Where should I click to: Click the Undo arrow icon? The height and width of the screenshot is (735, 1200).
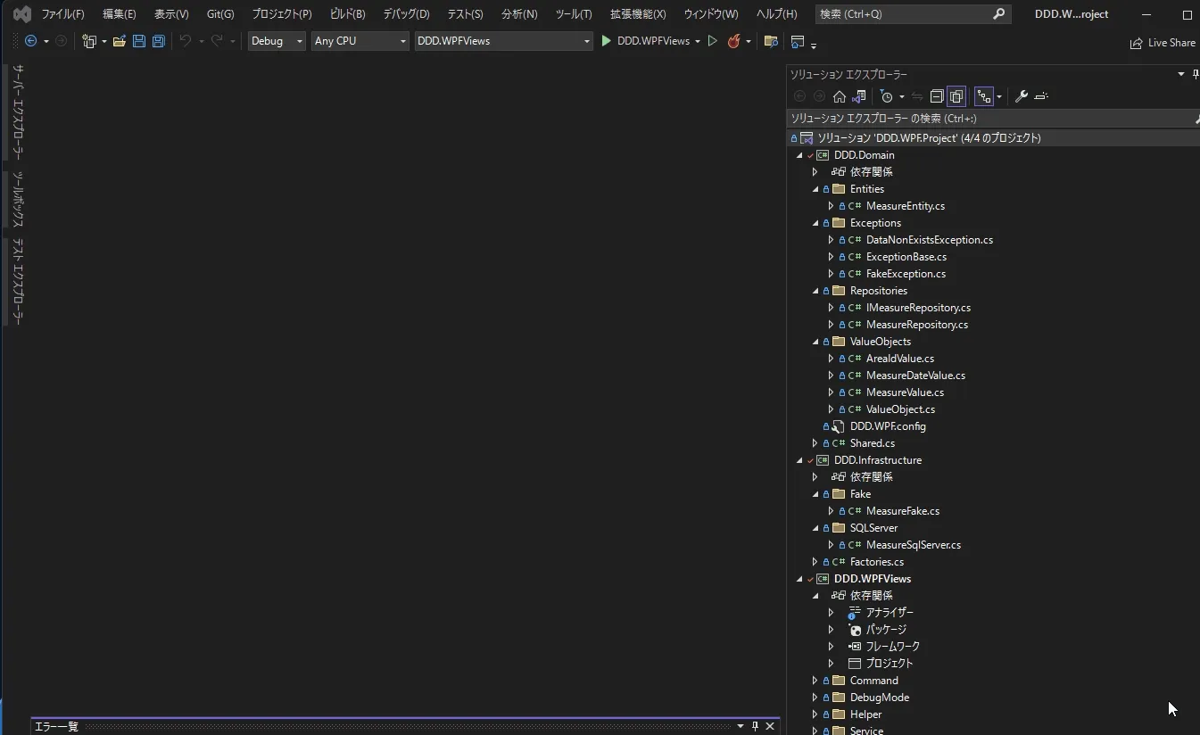click(185, 41)
